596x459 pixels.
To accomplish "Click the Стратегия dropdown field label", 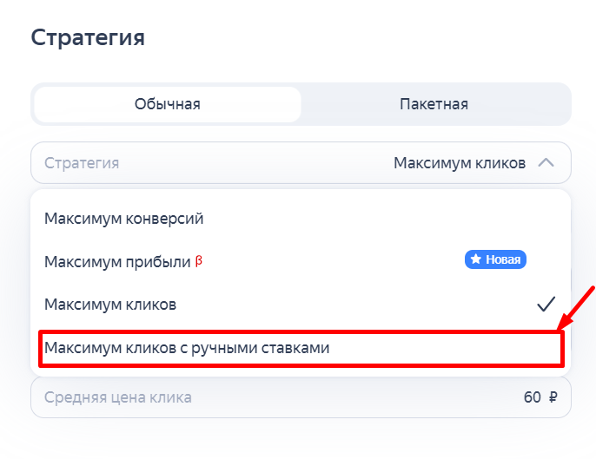I will pyautogui.click(x=82, y=163).
